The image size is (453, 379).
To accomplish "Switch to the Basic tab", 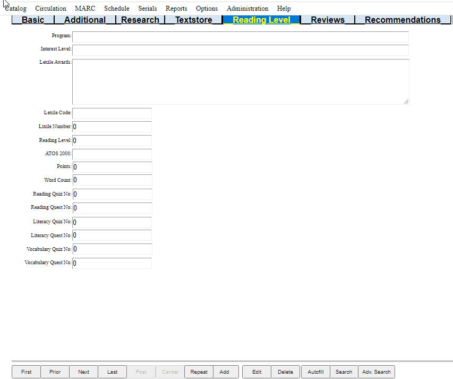I will (33, 20).
